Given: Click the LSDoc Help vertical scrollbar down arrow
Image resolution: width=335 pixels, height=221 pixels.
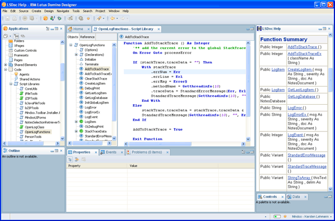Looking at the screenshot, I should pos(331,189).
